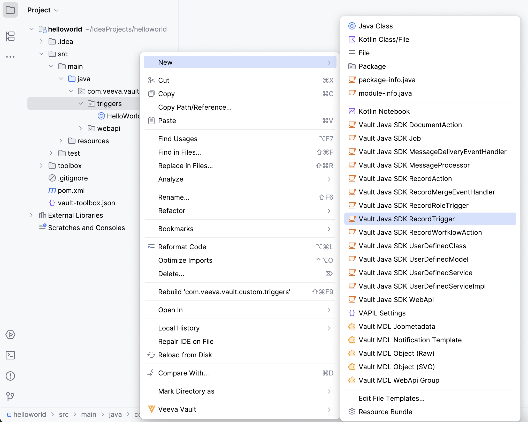The height and width of the screenshot is (422, 528).
Task: Collapse the triggers package
Action: pyautogui.click(x=81, y=103)
